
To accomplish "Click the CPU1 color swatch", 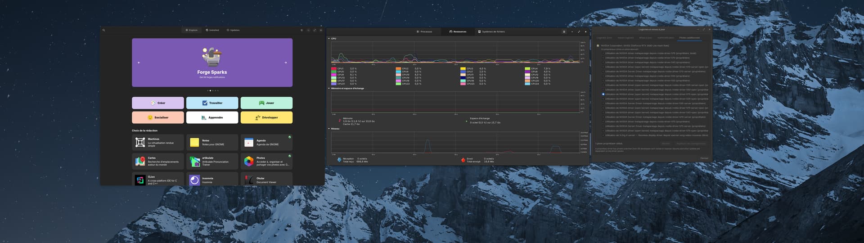I will (334, 69).
